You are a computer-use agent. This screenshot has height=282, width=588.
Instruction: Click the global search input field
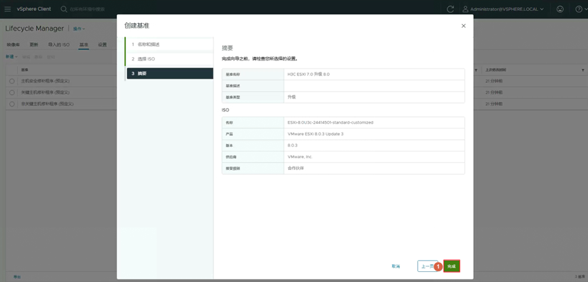[x=88, y=9]
